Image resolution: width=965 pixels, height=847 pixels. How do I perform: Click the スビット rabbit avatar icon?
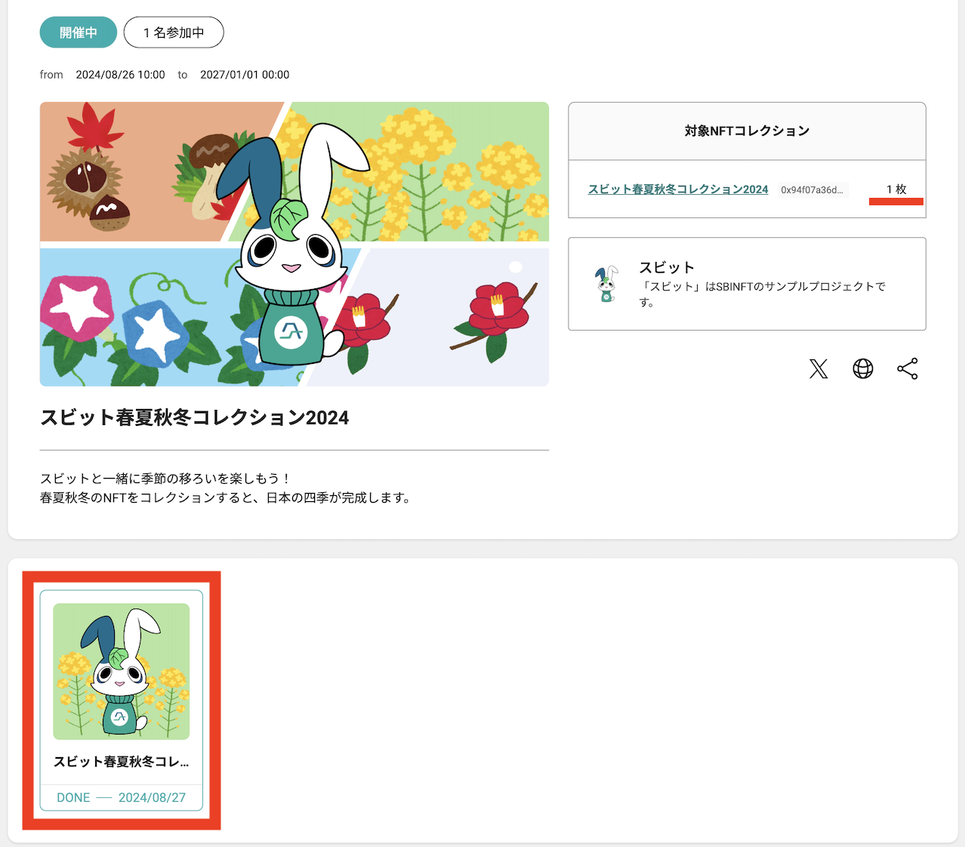coord(606,284)
